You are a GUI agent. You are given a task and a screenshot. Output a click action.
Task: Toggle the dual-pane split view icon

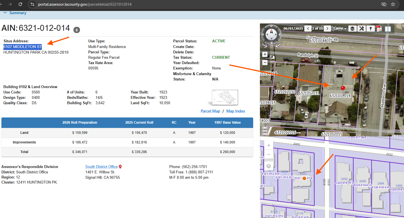pyautogui.click(x=388, y=29)
